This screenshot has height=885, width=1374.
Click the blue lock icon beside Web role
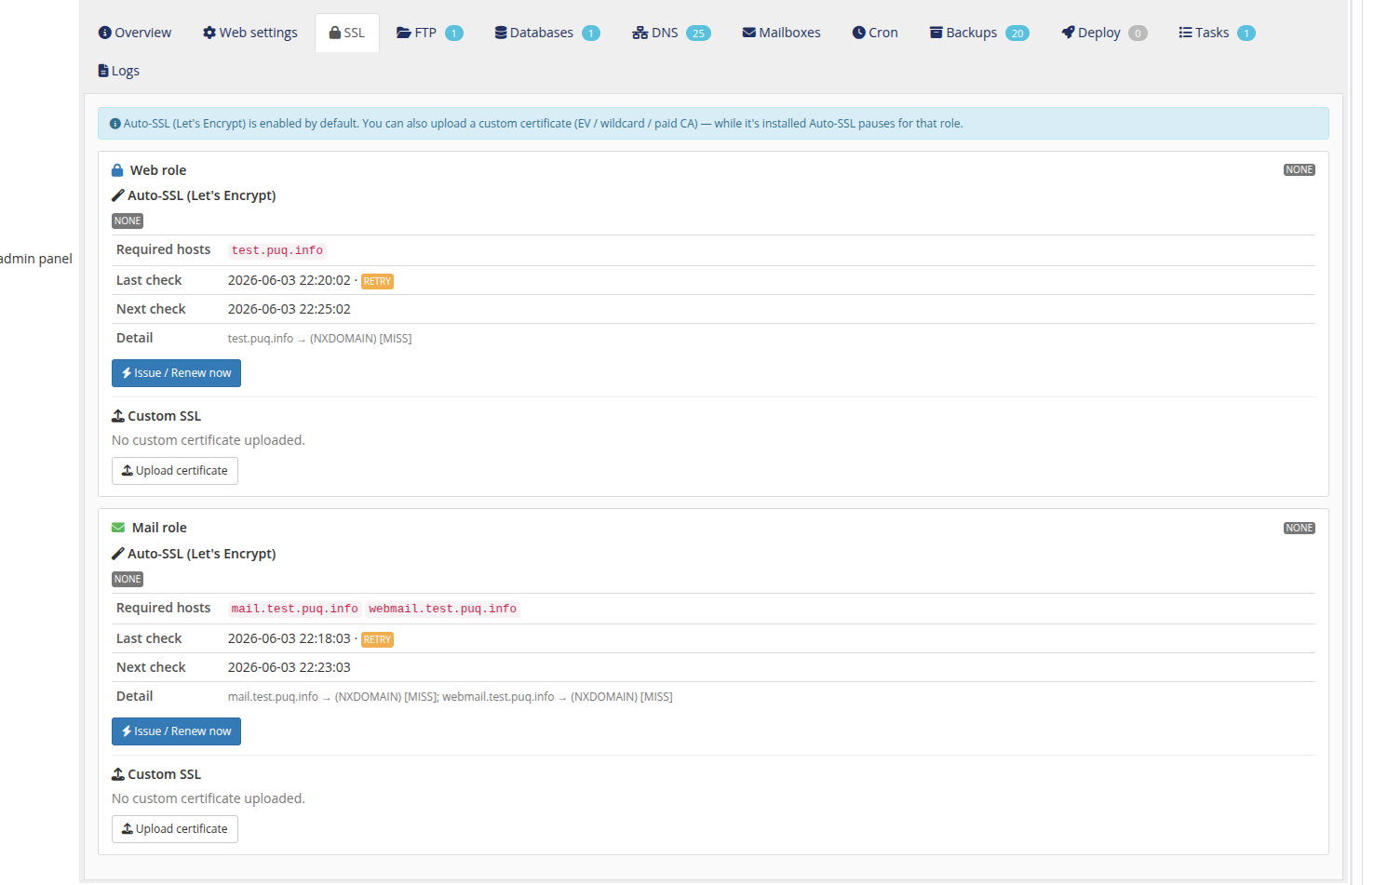117,170
